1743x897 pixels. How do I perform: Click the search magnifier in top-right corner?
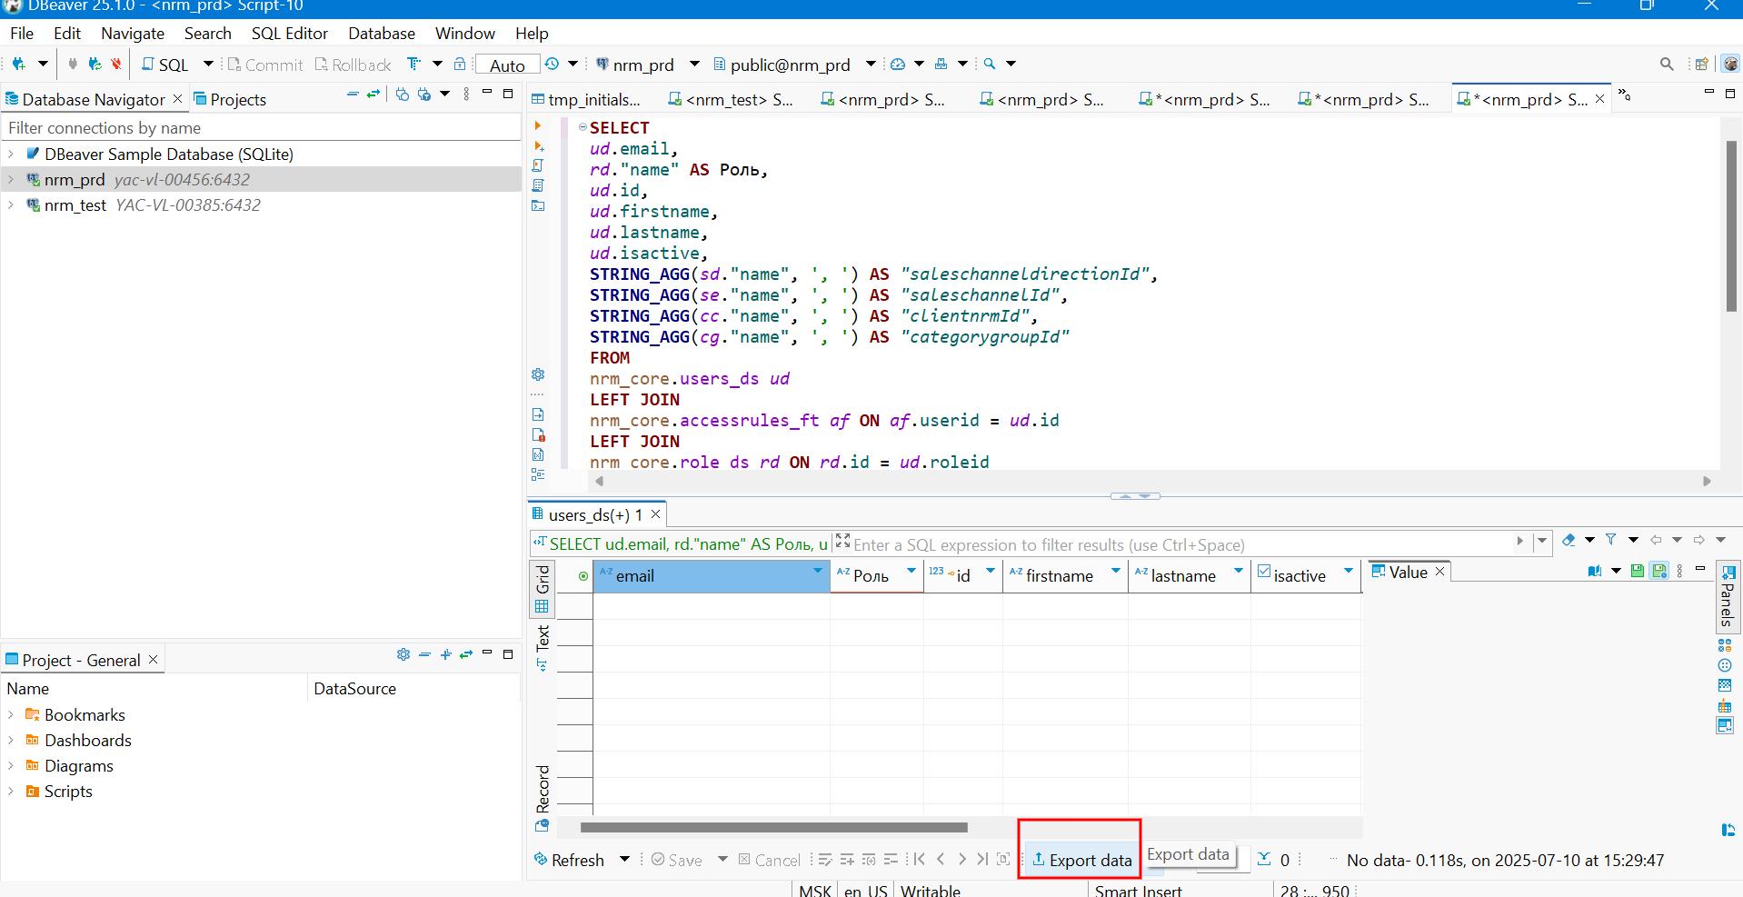pyautogui.click(x=1666, y=65)
